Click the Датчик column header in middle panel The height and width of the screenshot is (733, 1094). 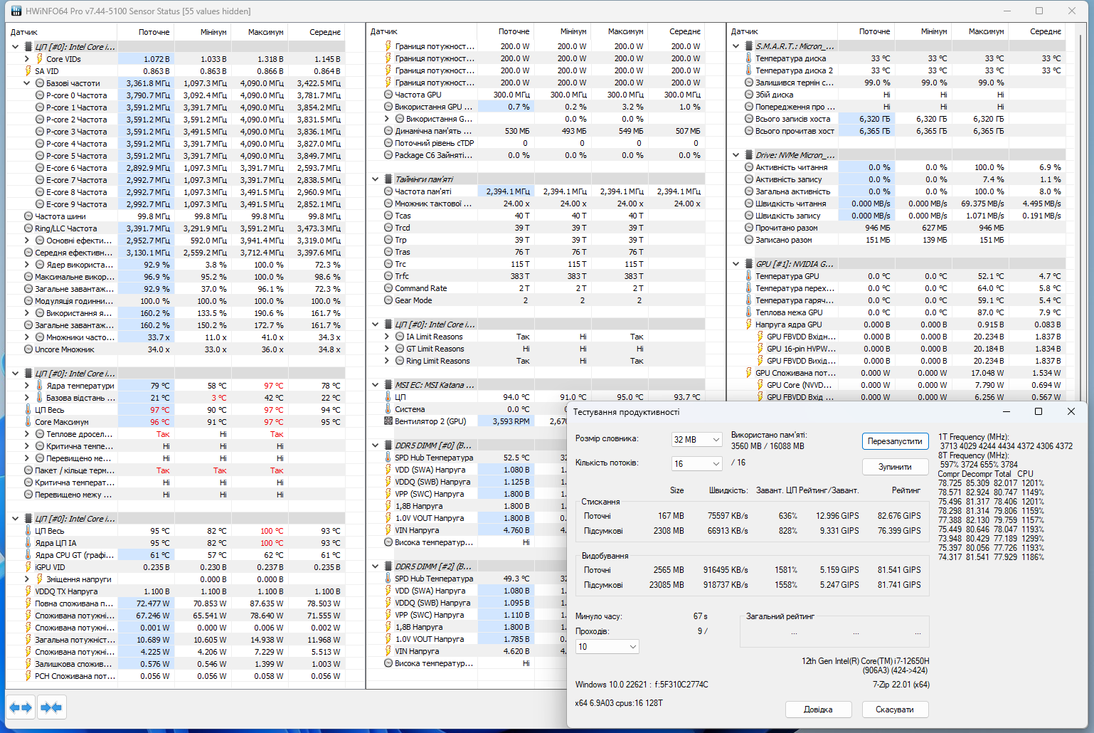[421, 31]
